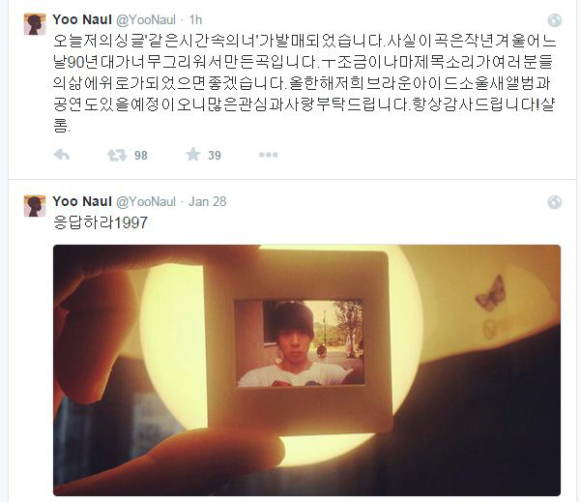The height and width of the screenshot is (502, 580).
Task: Click the @YooNaul handle on the first tweet
Action: pos(146,20)
